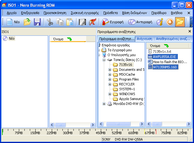Select Επιφάνεια εργασίας tree node
This screenshot has width=194, height=143.
point(116,45)
